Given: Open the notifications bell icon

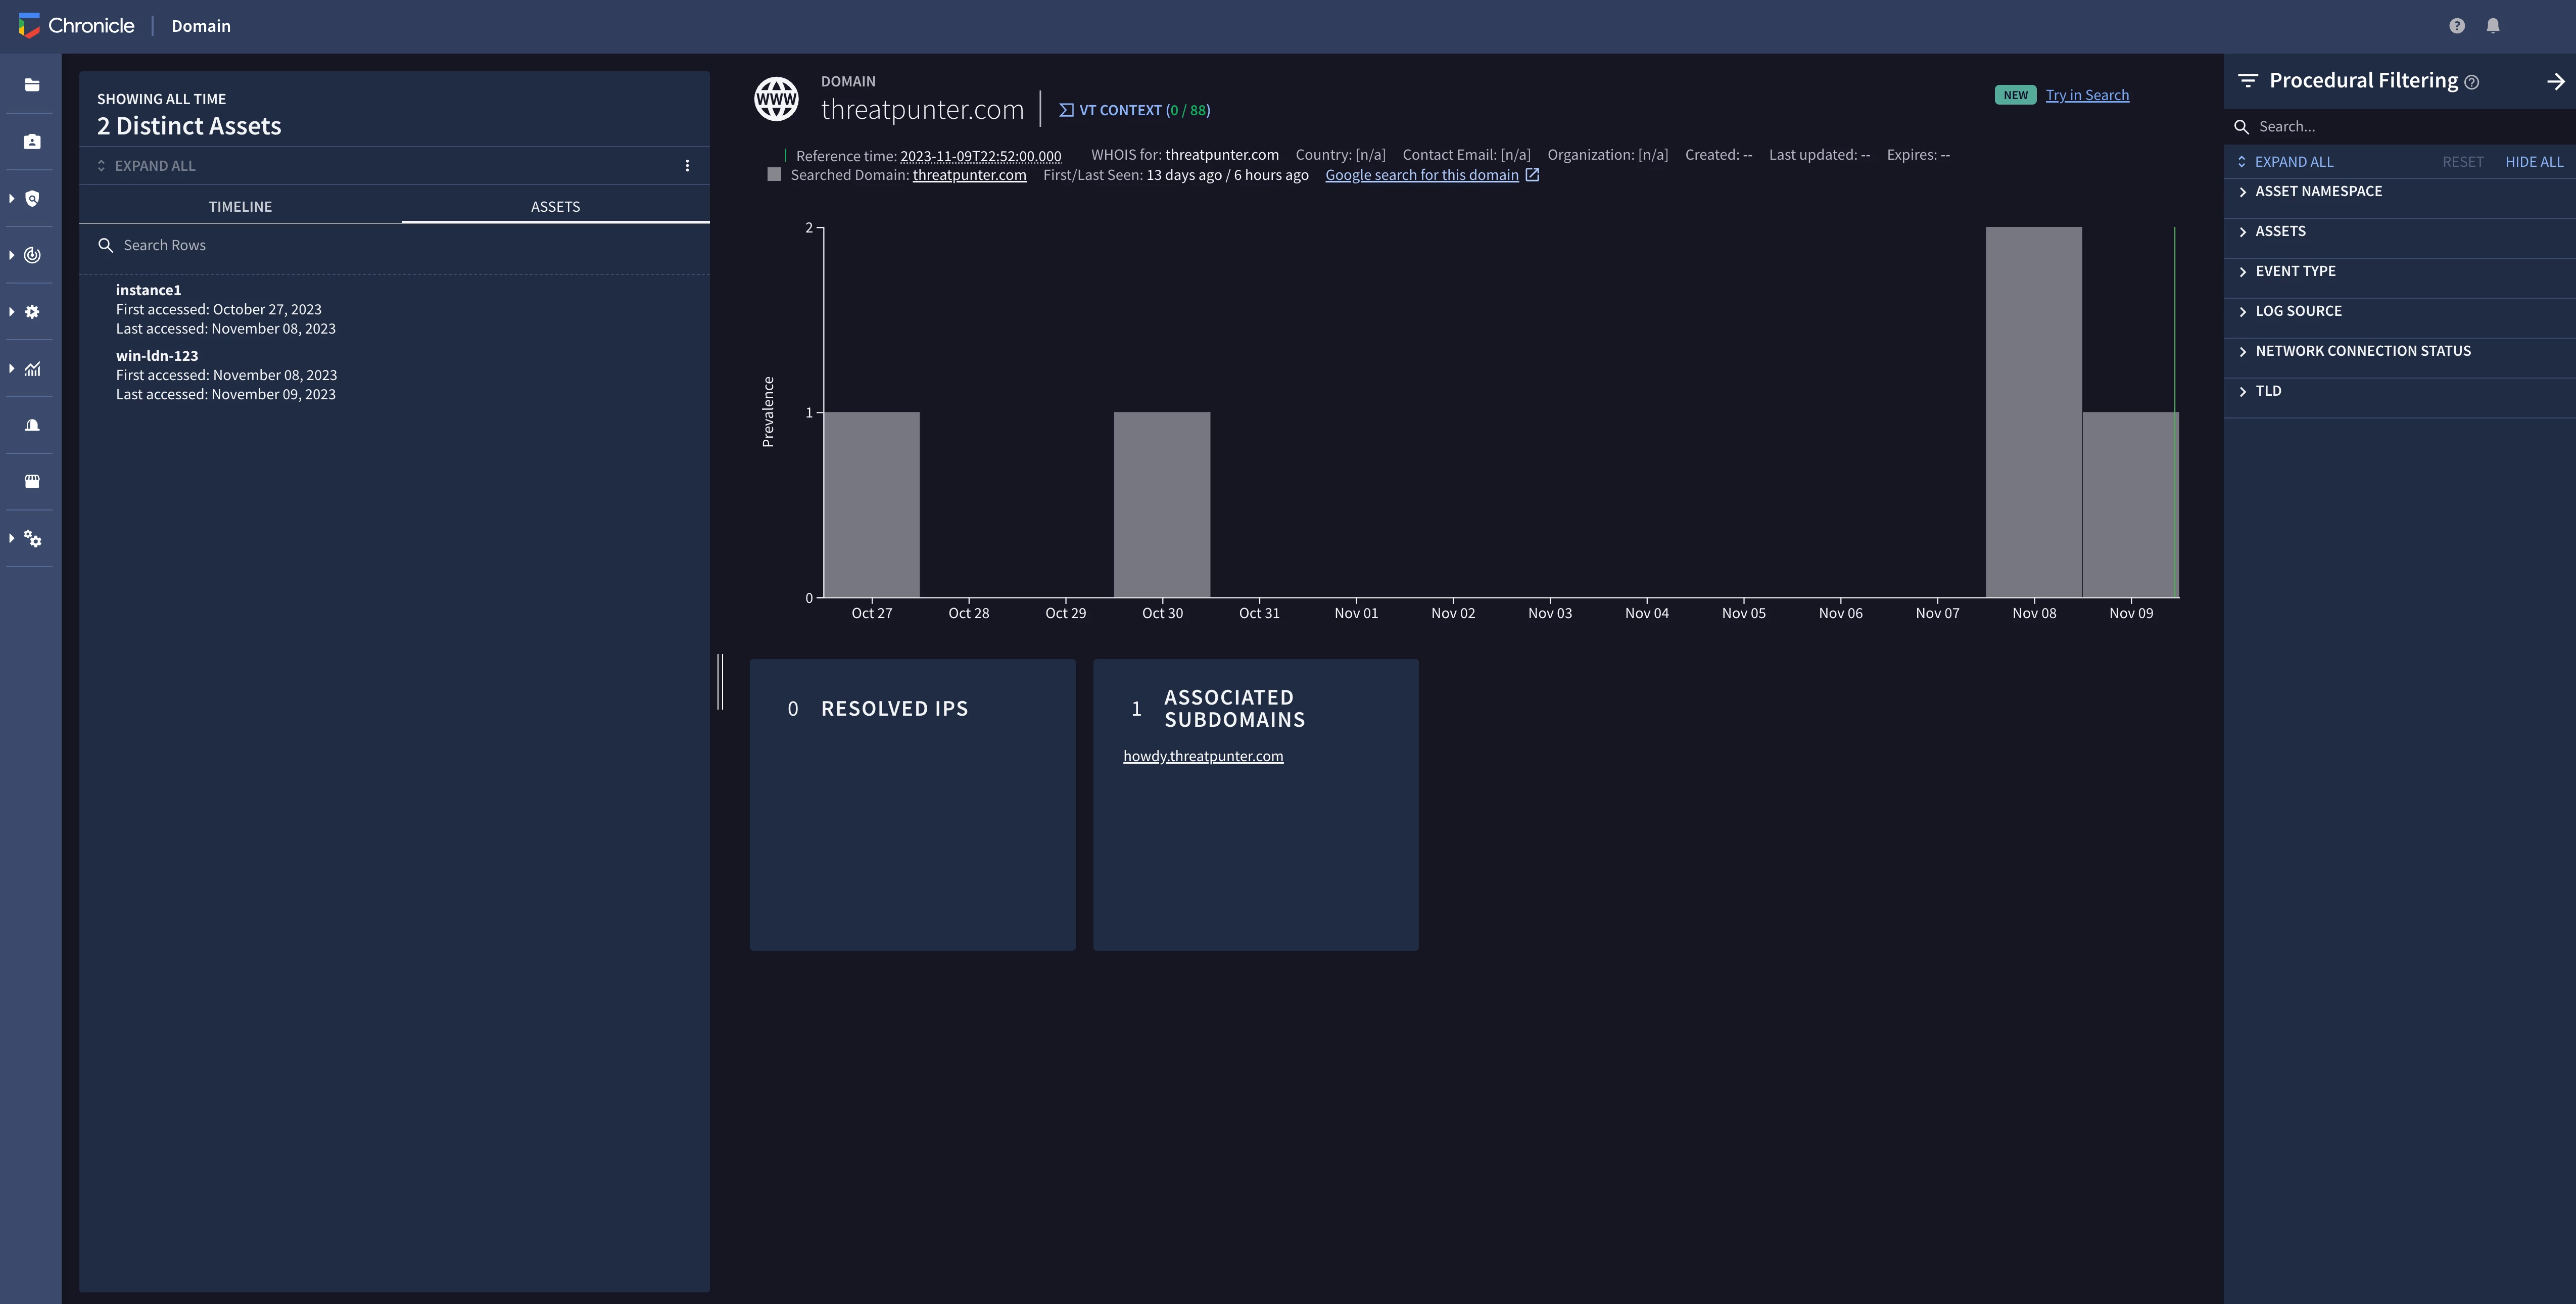Looking at the screenshot, I should click(x=2493, y=26).
